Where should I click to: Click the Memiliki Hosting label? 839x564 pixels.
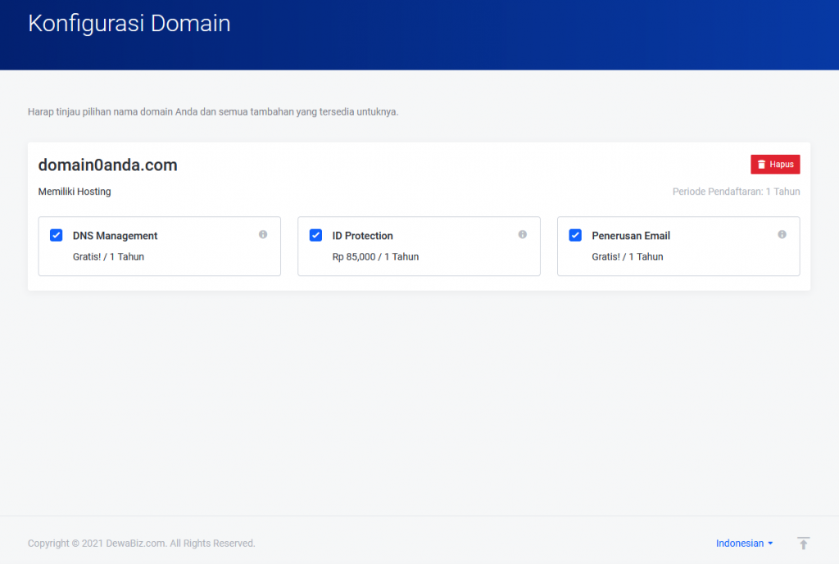[x=75, y=192]
